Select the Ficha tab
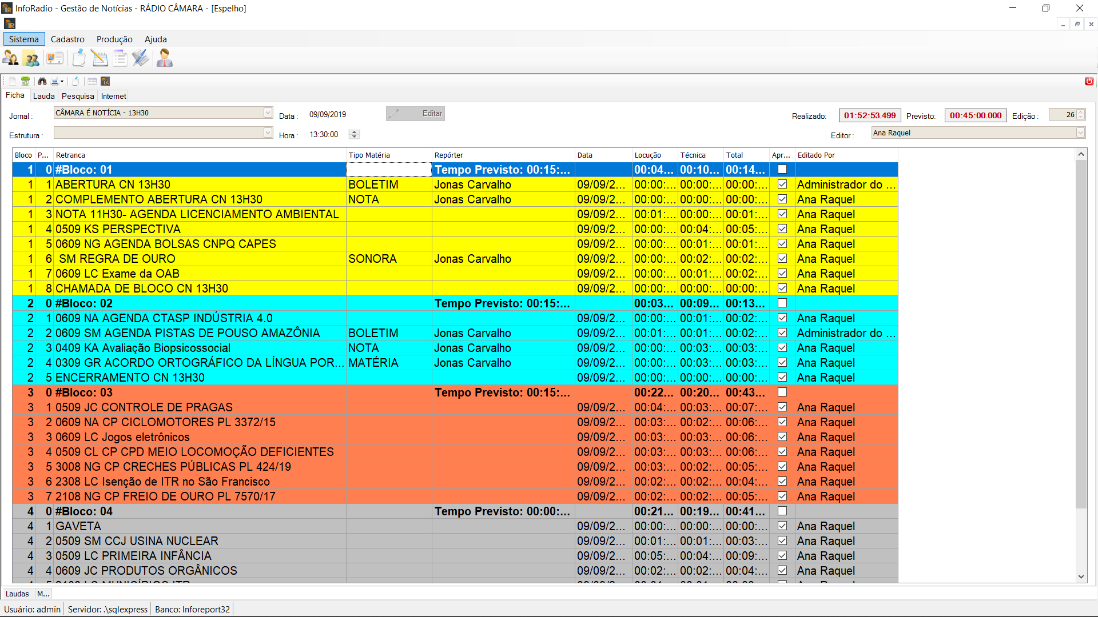 [15, 95]
